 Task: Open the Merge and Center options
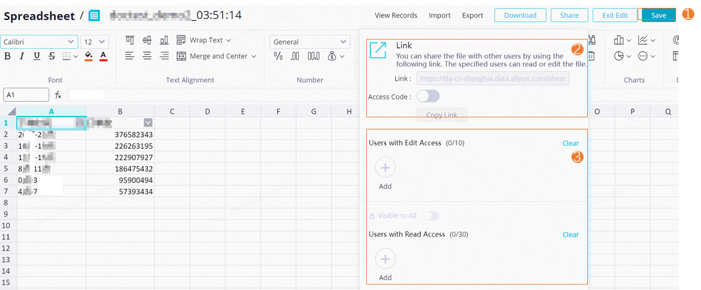click(215, 56)
